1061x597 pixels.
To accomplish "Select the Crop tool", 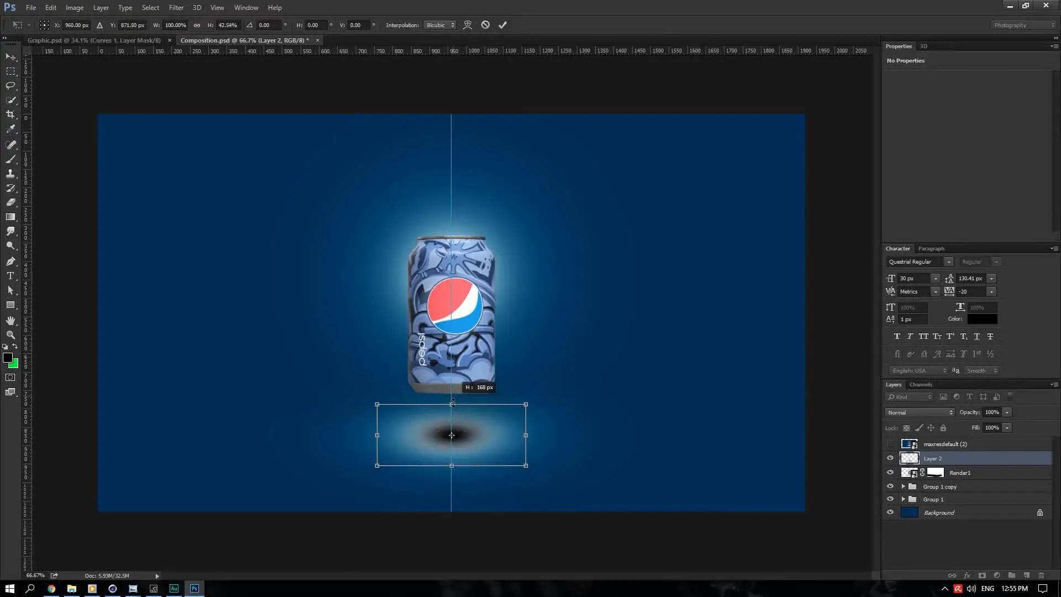I will click(10, 114).
